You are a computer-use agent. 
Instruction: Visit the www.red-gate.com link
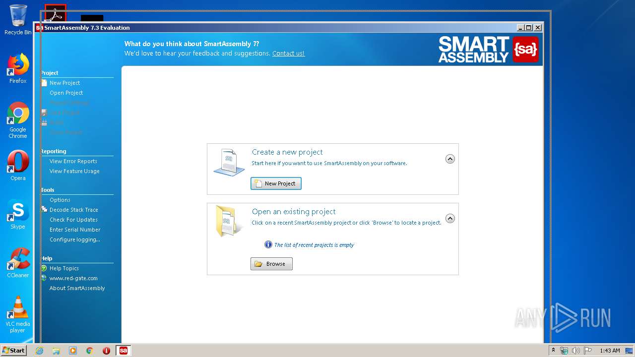click(x=73, y=278)
